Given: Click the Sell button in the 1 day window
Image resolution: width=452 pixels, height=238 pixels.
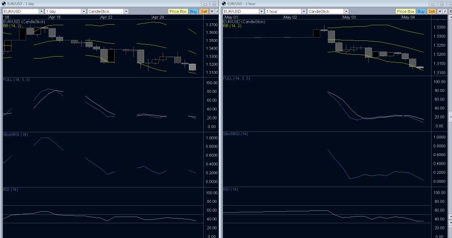Looking at the screenshot, I should pyautogui.click(x=204, y=11).
